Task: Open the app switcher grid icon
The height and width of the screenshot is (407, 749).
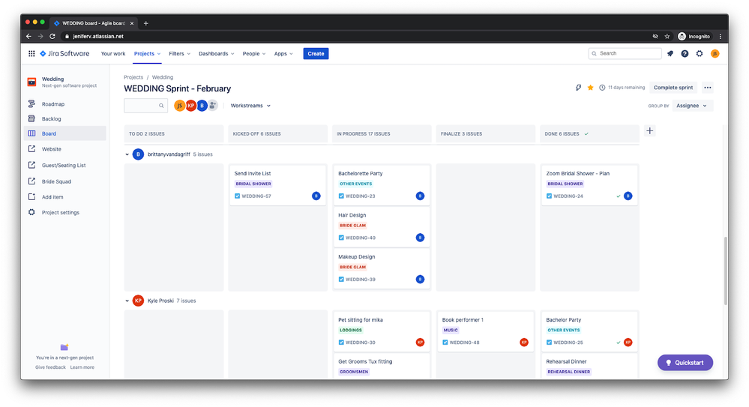Action: tap(31, 53)
